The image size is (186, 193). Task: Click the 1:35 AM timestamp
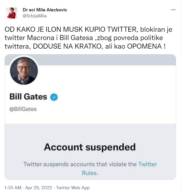13,188
